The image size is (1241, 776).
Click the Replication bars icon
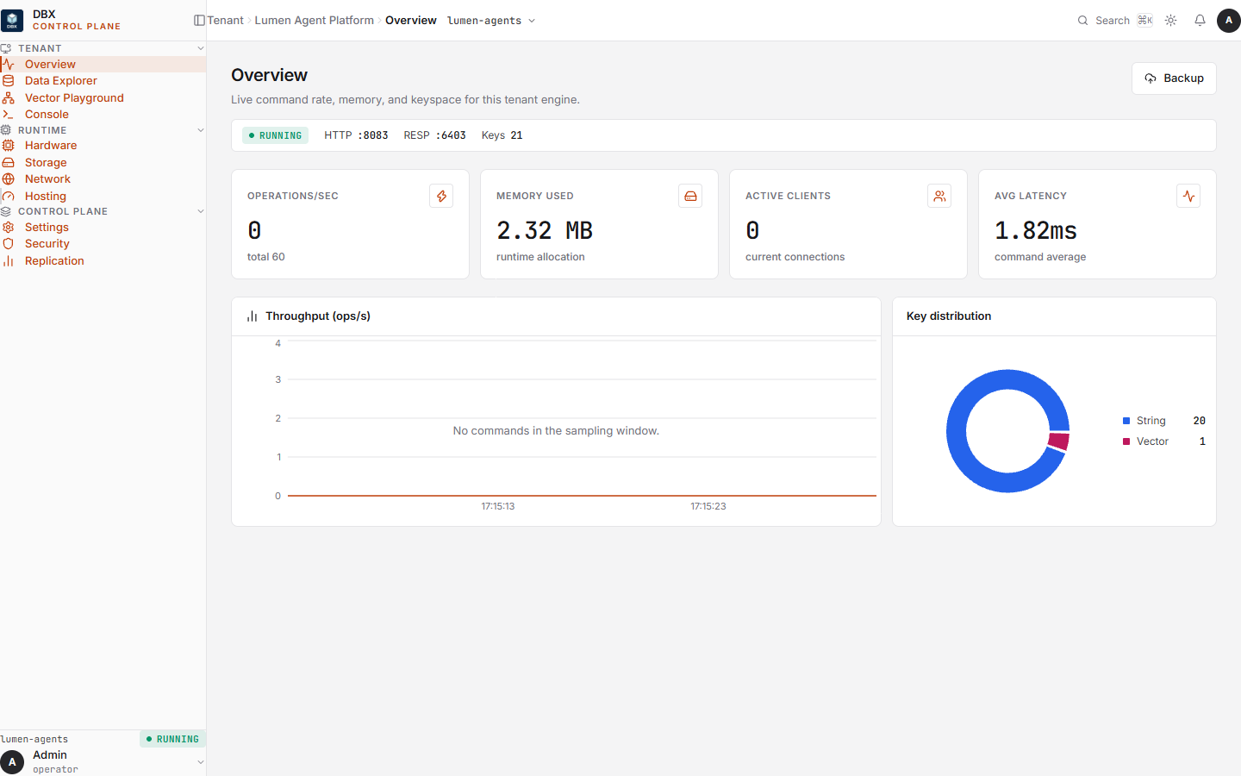tap(8, 261)
